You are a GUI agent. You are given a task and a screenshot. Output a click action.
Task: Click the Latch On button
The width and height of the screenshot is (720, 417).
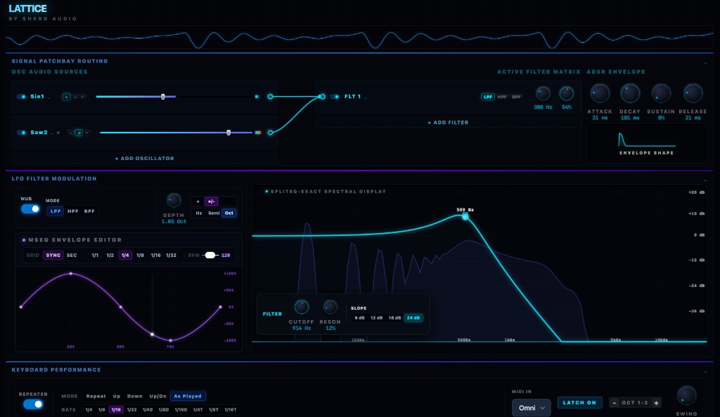pyautogui.click(x=579, y=403)
